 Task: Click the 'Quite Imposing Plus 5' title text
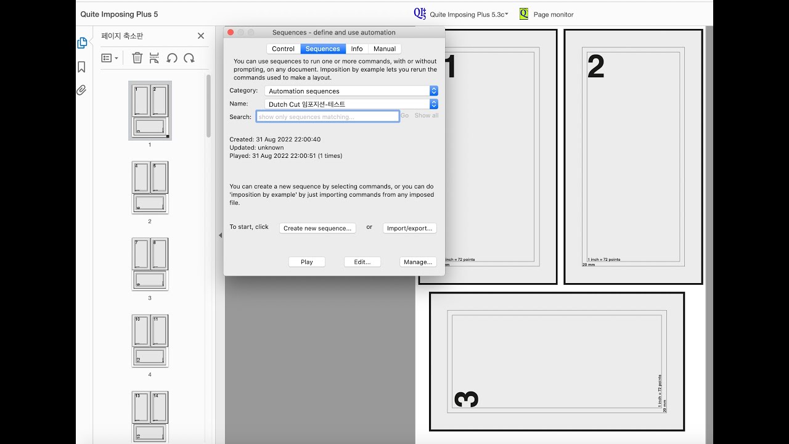pos(120,14)
